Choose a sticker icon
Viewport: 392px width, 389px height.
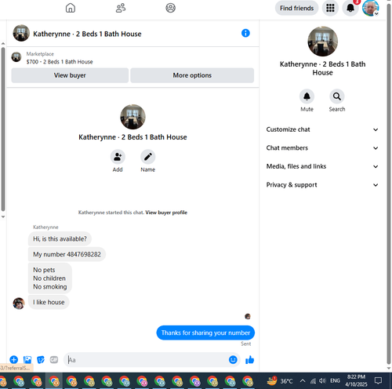coord(41,360)
